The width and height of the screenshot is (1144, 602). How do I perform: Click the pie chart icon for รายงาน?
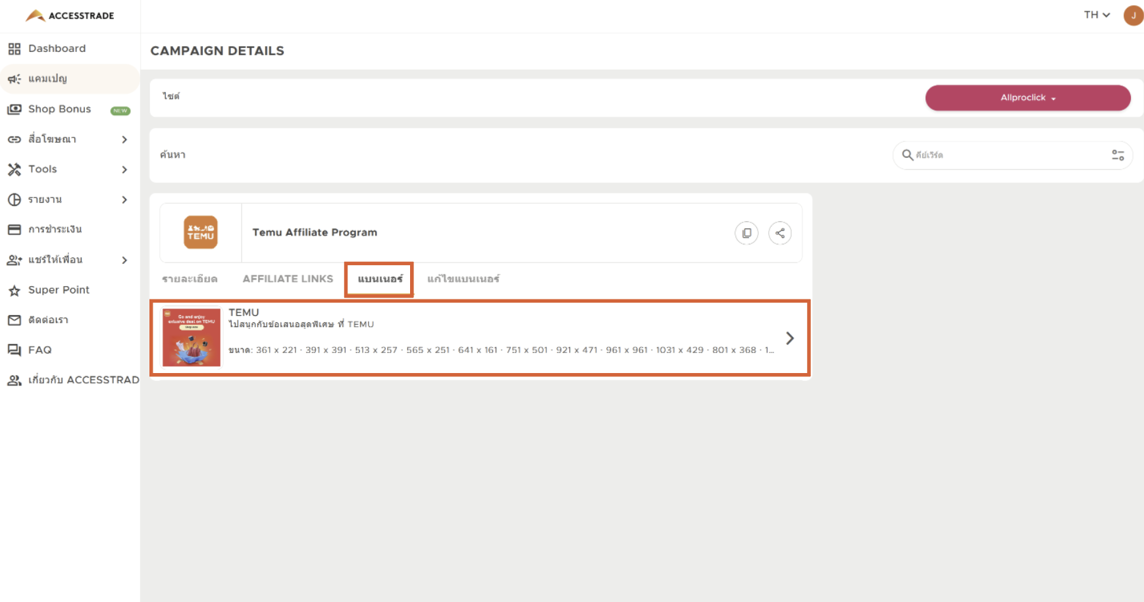pos(14,199)
